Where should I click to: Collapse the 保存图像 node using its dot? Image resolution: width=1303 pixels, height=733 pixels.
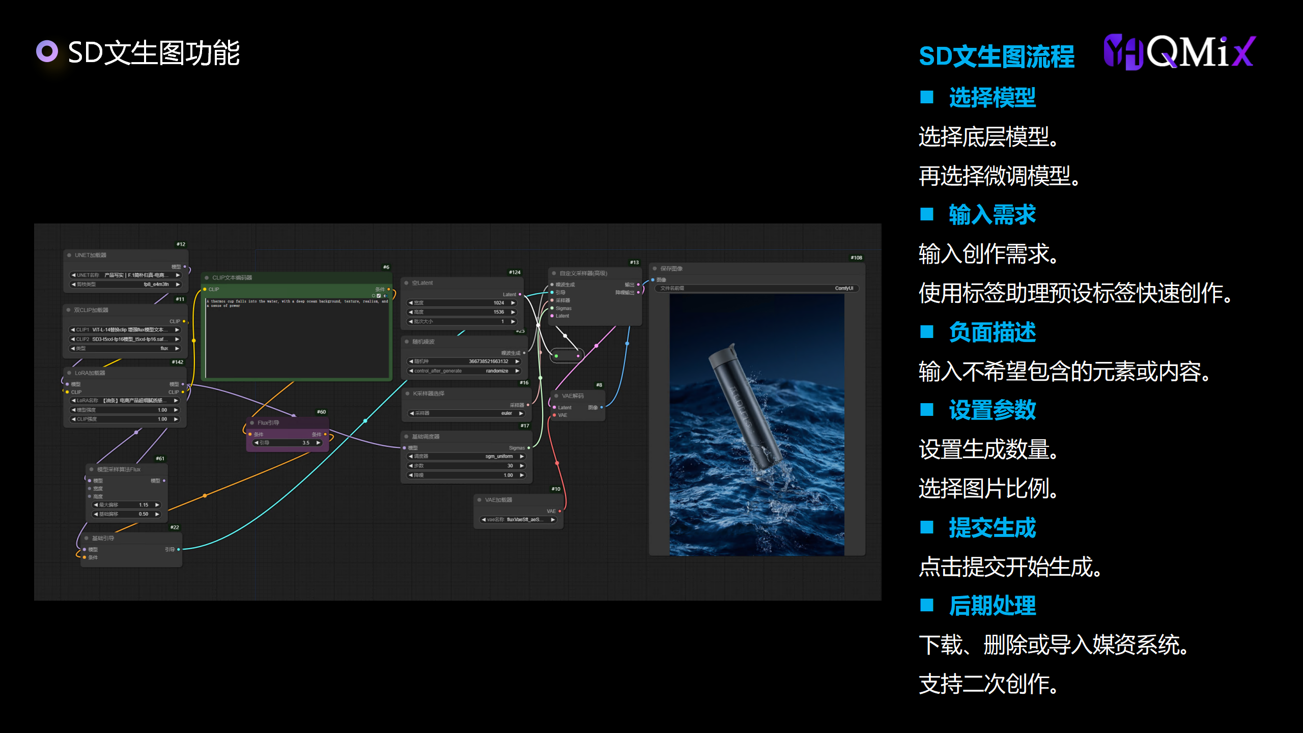point(655,268)
